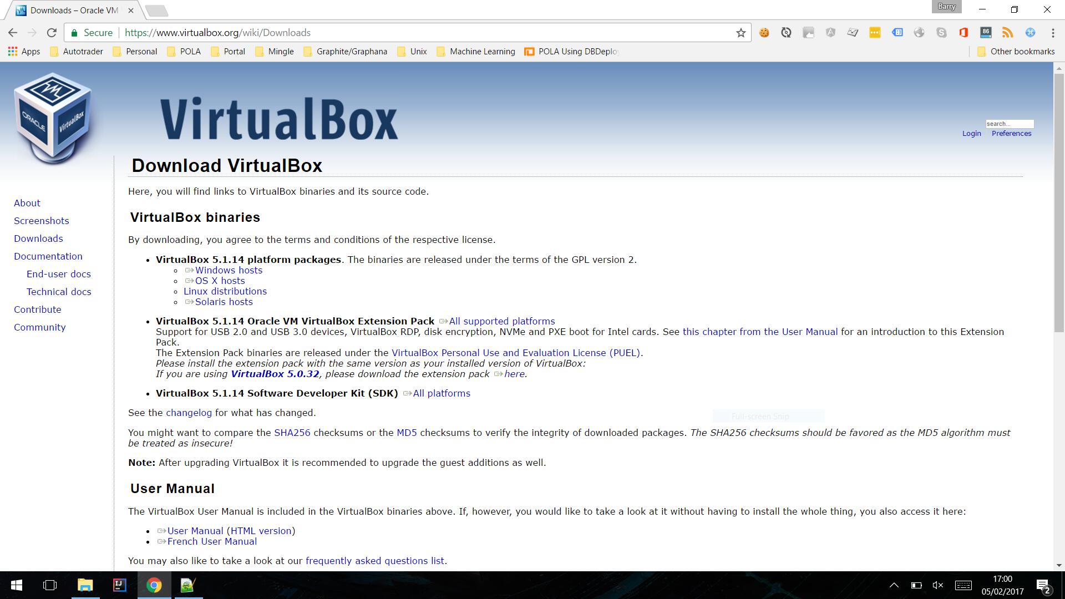Image resolution: width=1065 pixels, height=599 pixels.
Task: Open the Machine Learning bookmarks folder
Action: point(476,52)
